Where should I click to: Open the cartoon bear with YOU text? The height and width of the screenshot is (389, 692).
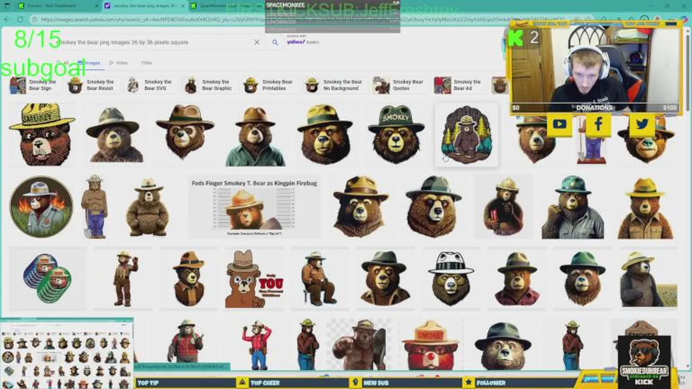coord(254,279)
